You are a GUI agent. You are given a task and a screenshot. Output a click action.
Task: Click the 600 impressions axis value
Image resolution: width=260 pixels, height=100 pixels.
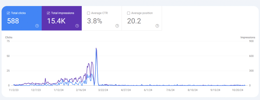pos(251,56)
